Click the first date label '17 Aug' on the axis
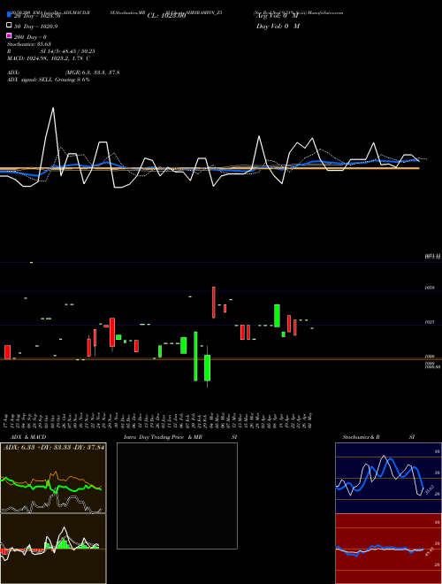442x584 pixels. coord(6,419)
